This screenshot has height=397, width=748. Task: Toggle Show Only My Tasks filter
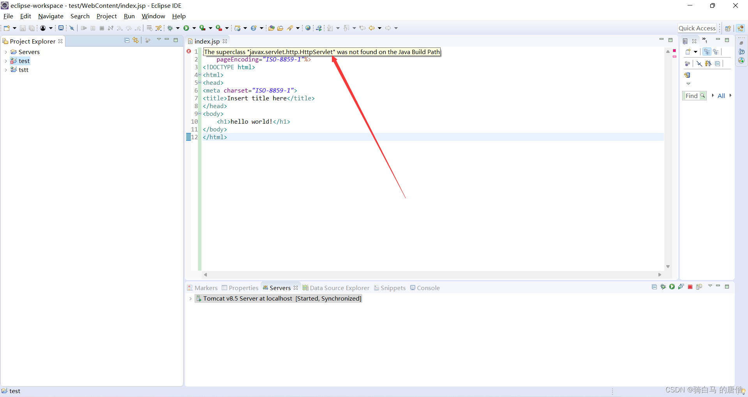708,64
